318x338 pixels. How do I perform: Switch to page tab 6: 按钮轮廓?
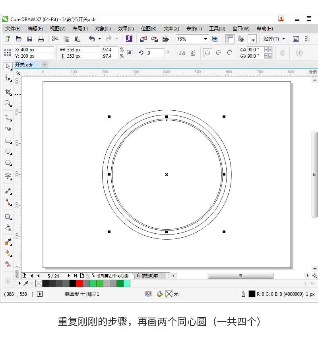(x=147, y=276)
